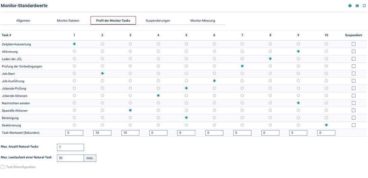368x178 pixels.
Task: Click the Task-Wartezeit (Sekunden) label
Action: coord(21,133)
